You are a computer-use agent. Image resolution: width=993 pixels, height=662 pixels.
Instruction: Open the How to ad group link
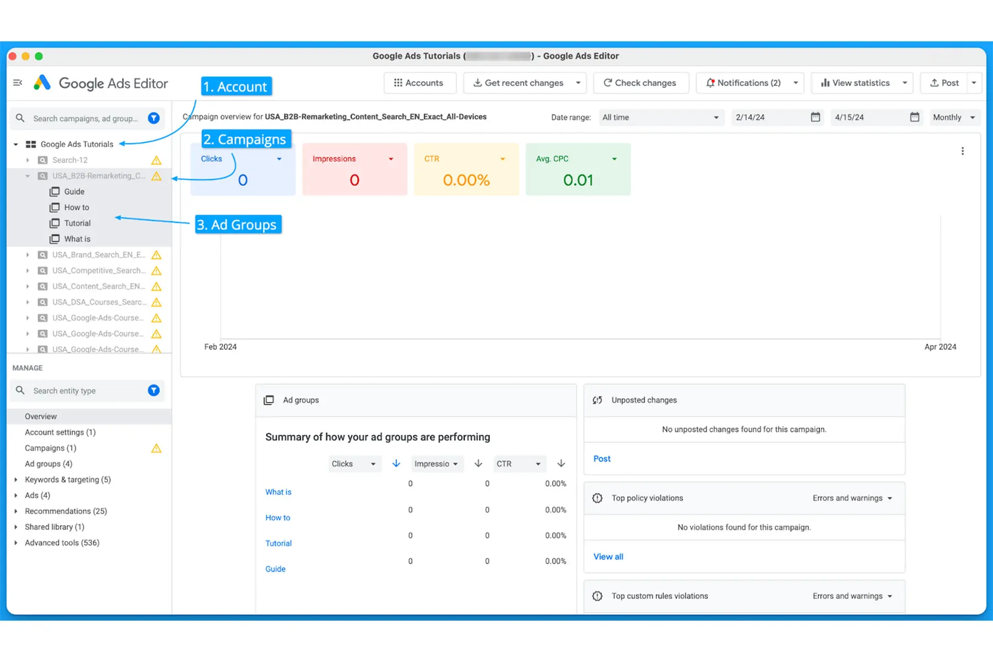[277, 517]
